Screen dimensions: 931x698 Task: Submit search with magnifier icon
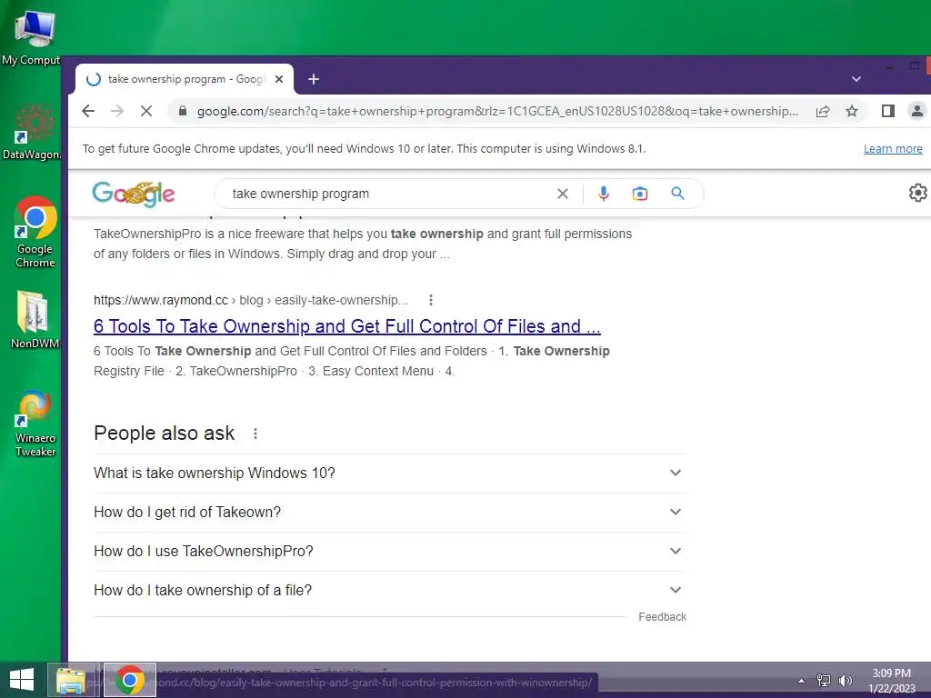pos(677,194)
